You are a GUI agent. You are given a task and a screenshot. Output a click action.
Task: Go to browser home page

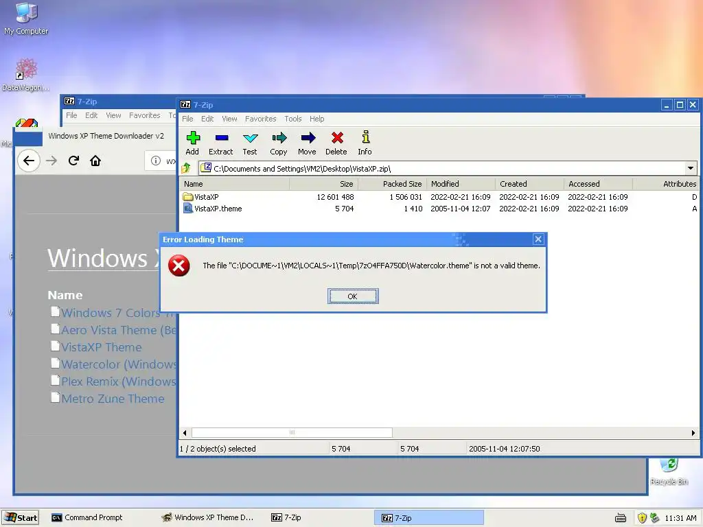click(x=95, y=161)
